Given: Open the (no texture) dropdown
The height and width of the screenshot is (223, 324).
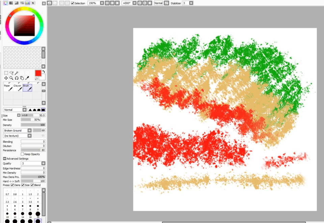Looking at the screenshot, I should pyautogui.click(x=30, y=136).
